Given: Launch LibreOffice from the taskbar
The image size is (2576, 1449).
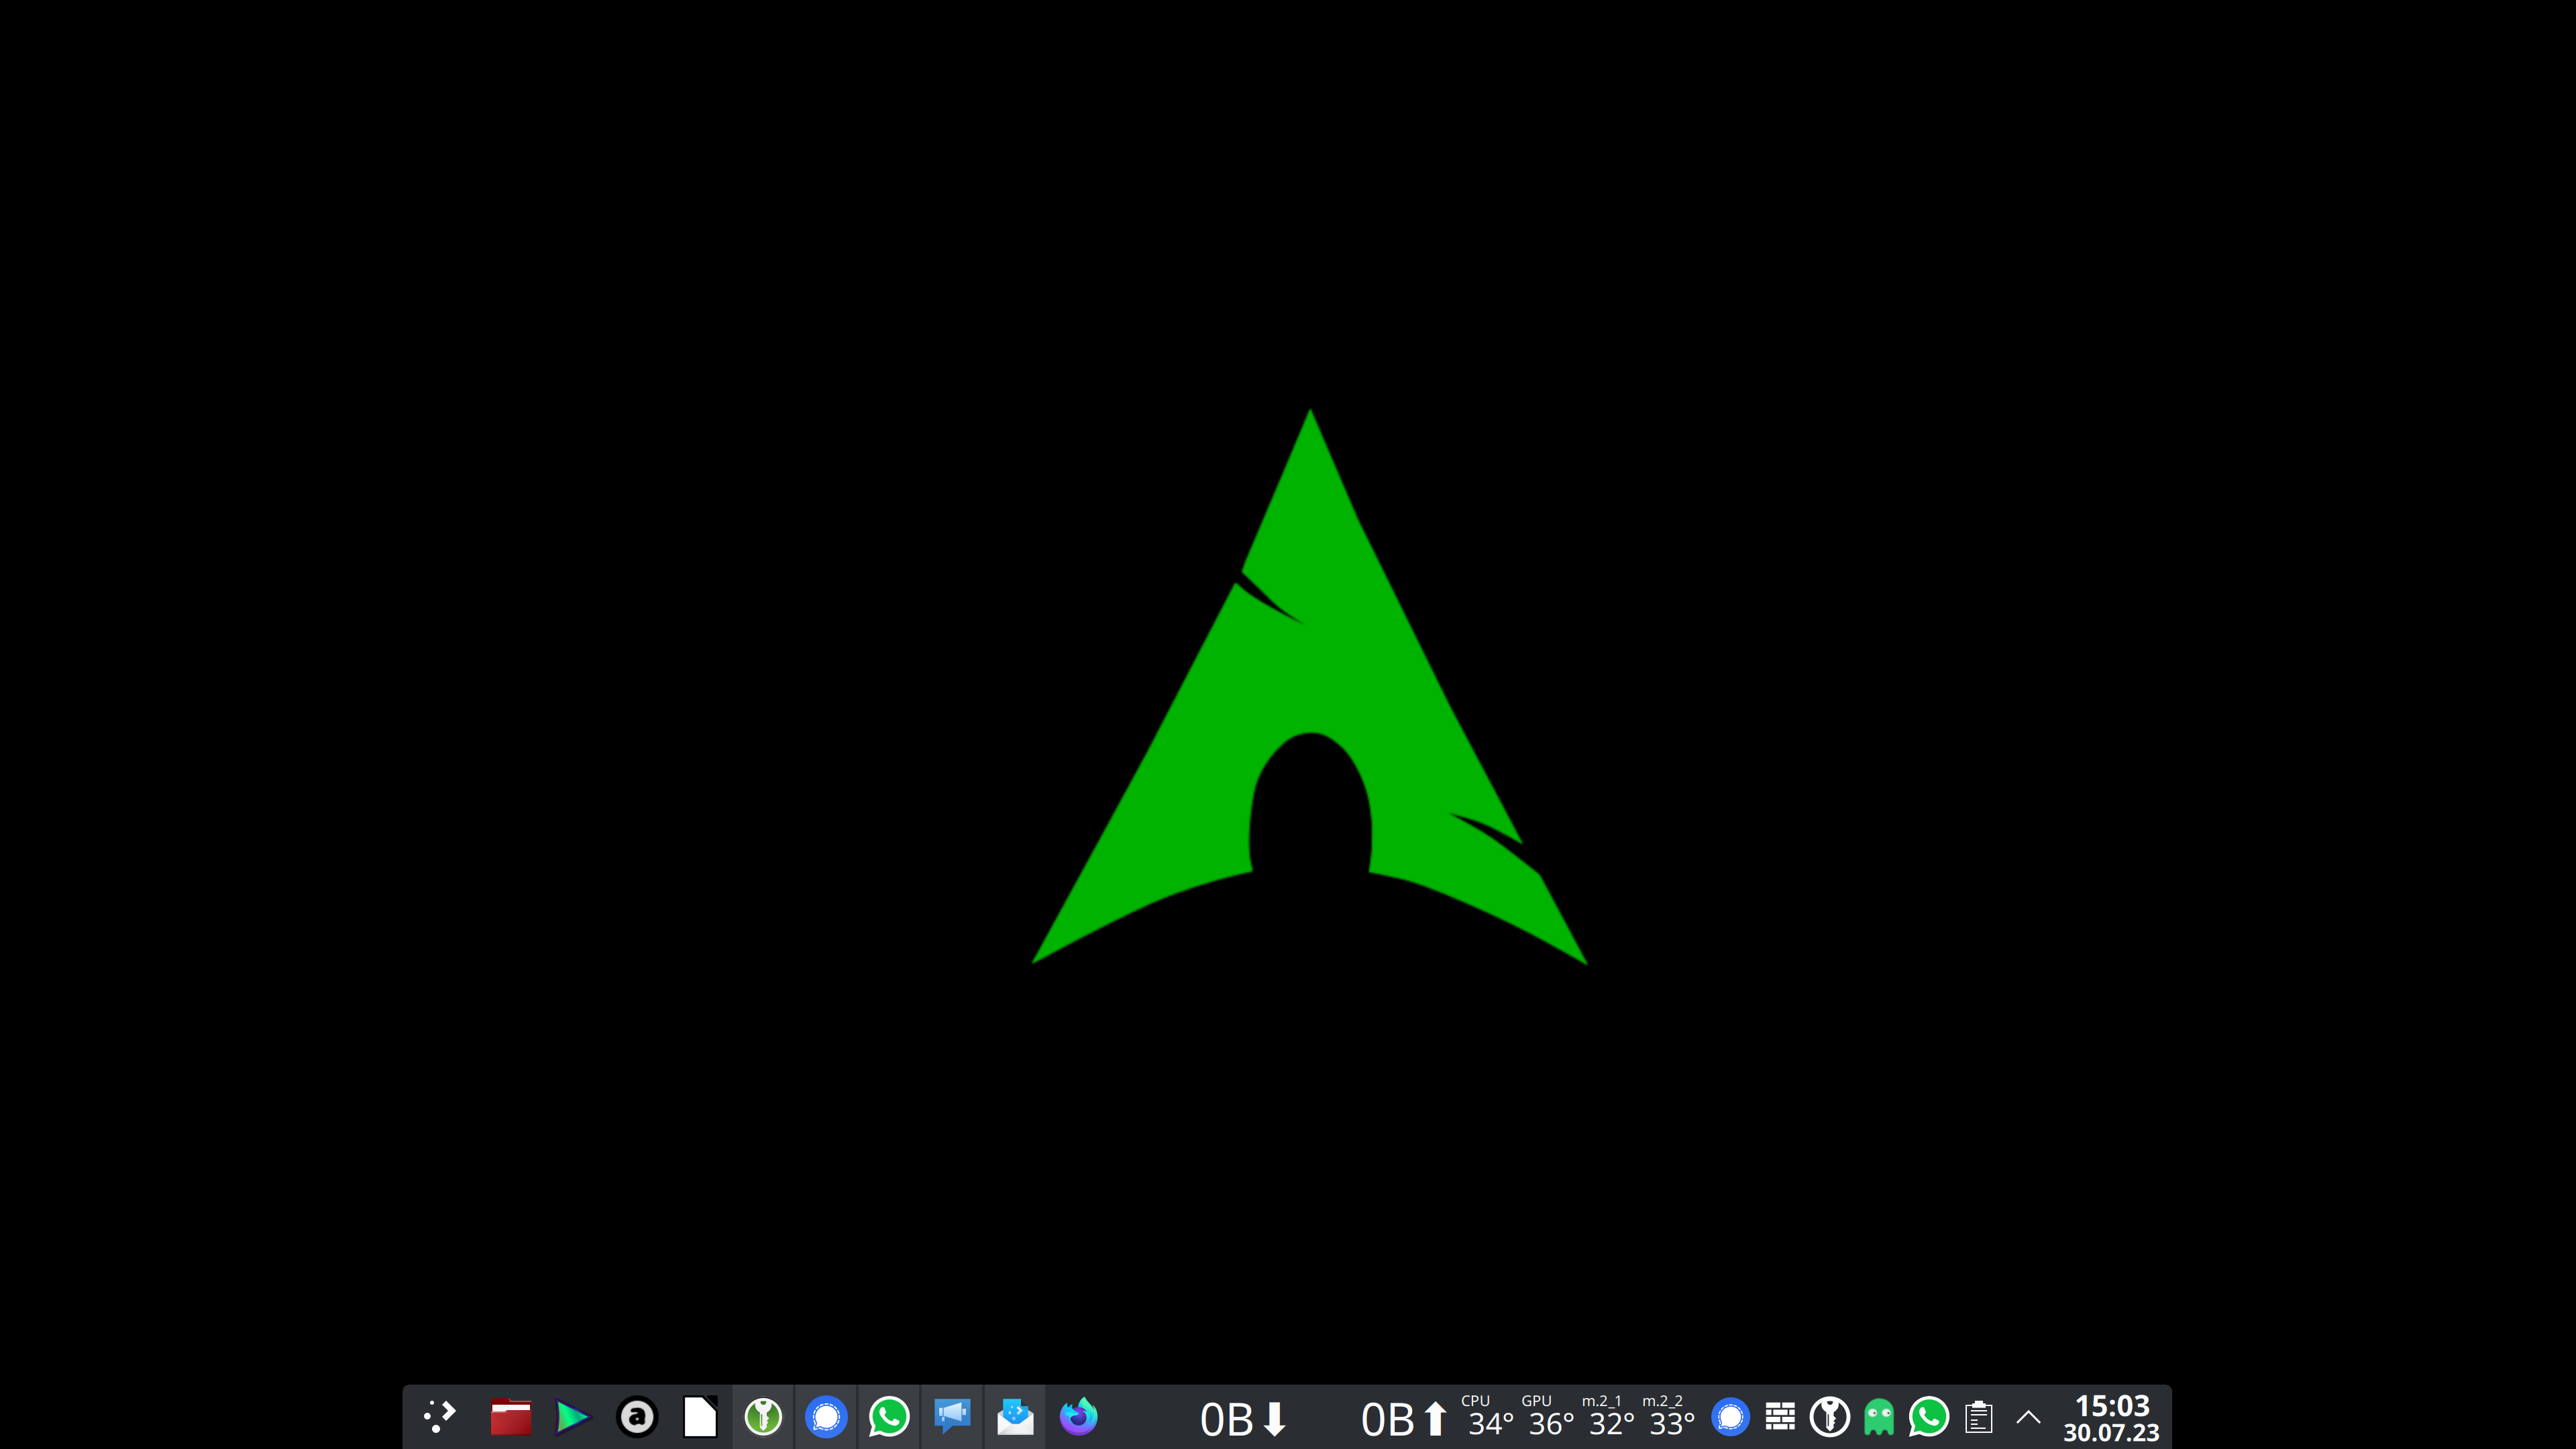Looking at the screenshot, I should pos(700,1416).
